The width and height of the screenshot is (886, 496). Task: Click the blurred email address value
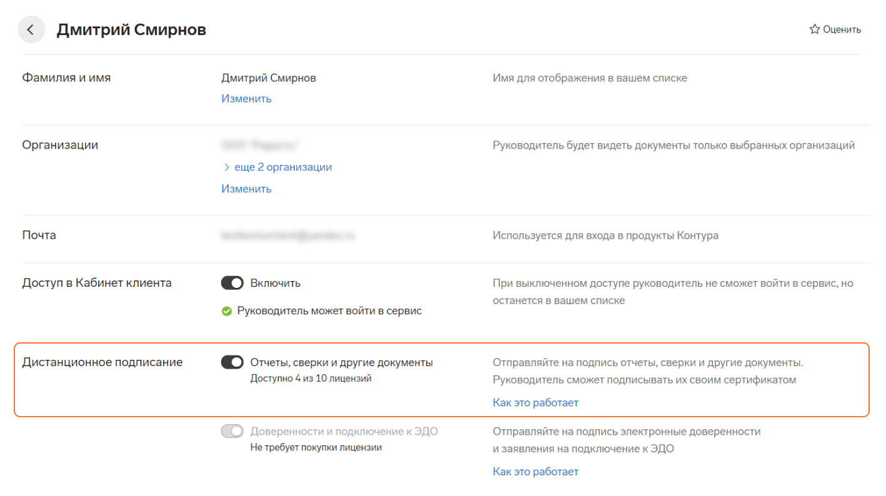coord(288,236)
